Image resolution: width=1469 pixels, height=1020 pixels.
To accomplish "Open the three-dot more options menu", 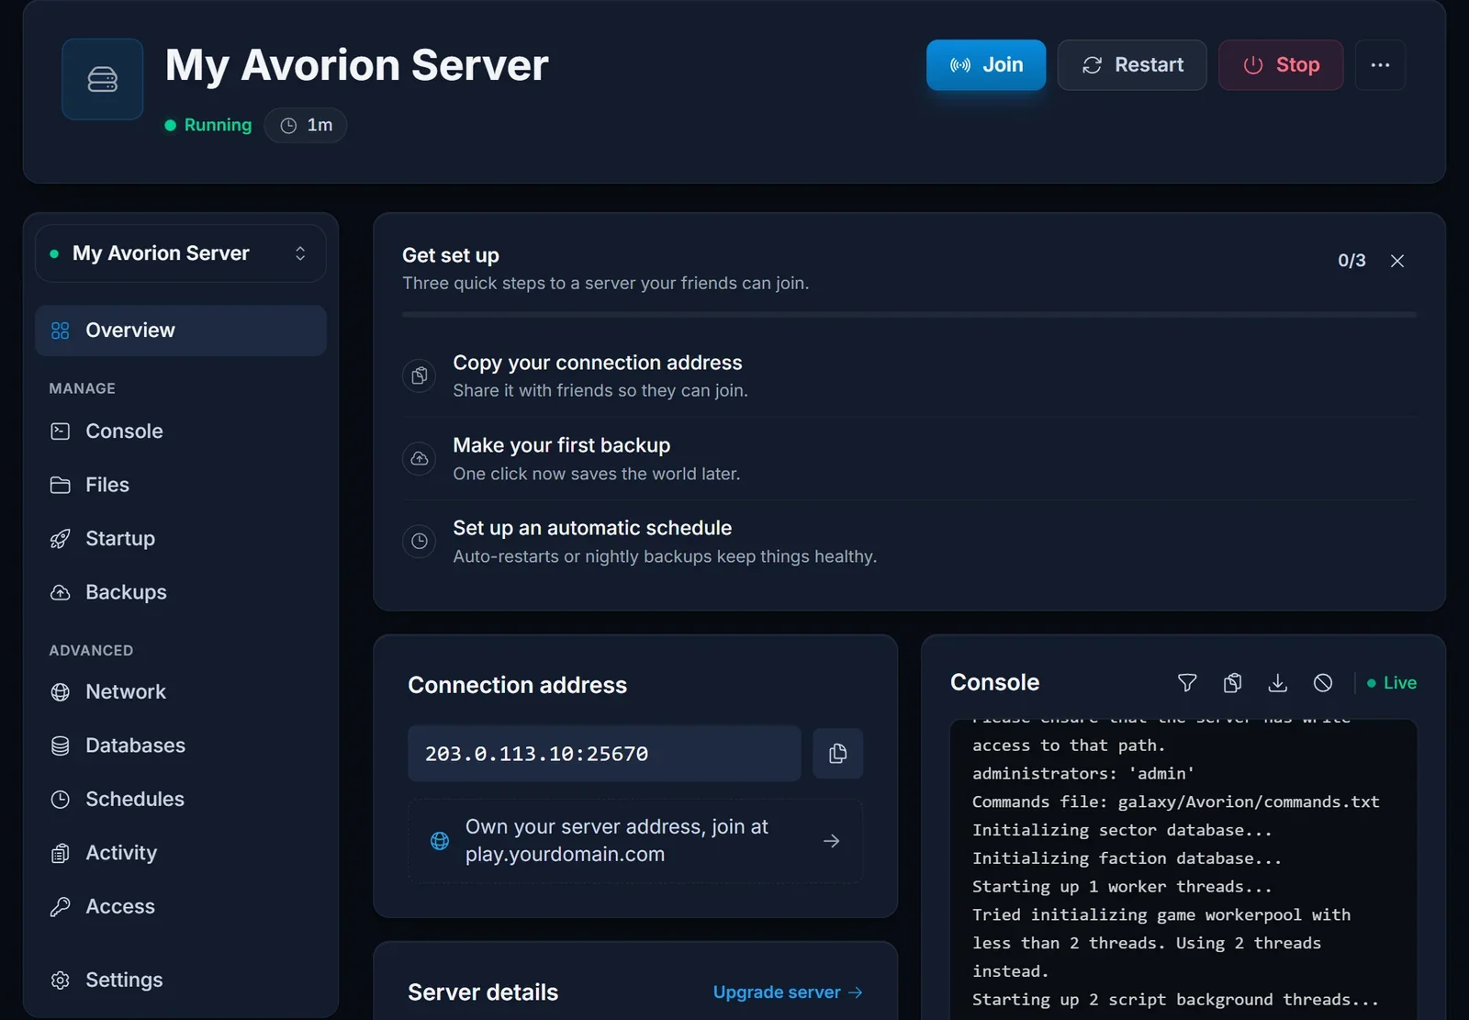I will pyautogui.click(x=1380, y=65).
